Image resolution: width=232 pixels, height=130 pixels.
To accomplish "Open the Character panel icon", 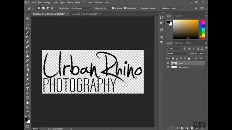I will [x=161, y=37].
